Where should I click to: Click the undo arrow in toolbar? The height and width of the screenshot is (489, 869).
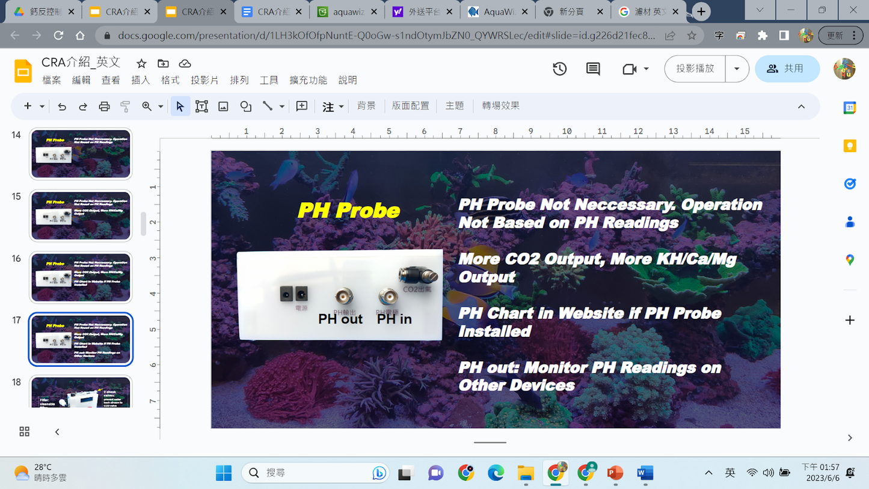tap(62, 106)
